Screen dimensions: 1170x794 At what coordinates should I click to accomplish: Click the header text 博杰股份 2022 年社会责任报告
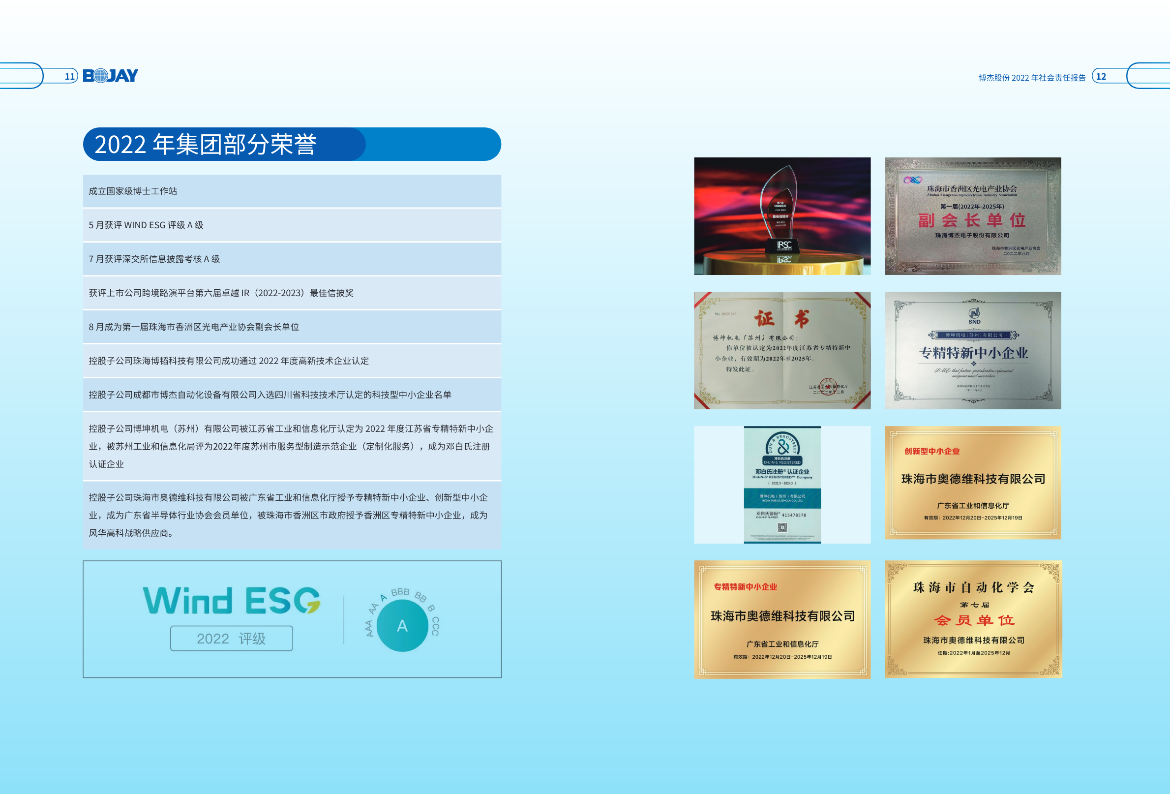pyautogui.click(x=1031, y=78)
